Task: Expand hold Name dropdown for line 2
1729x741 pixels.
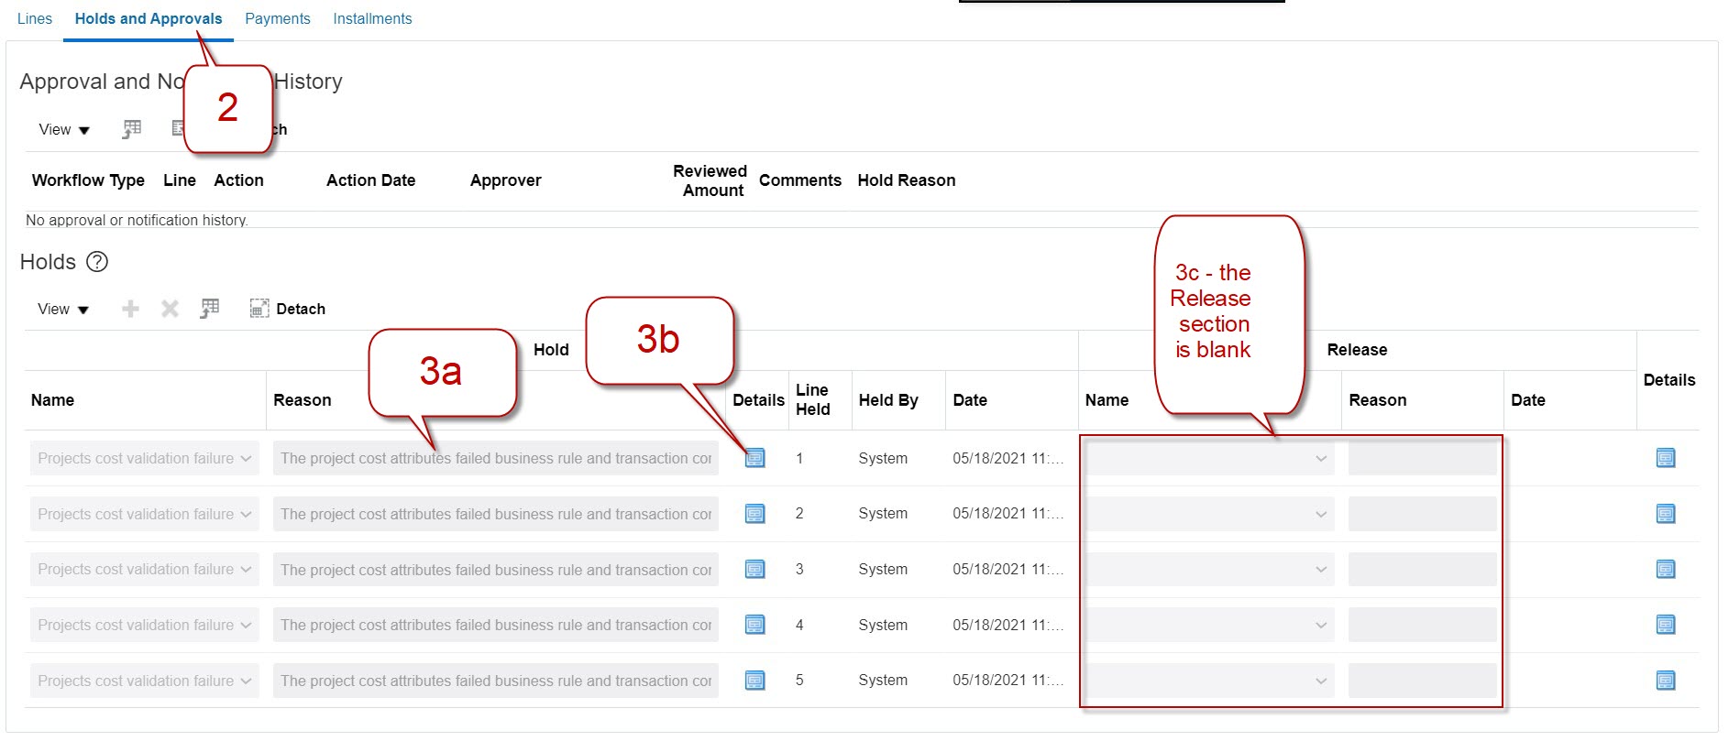Action: click(x=246, y=514)
